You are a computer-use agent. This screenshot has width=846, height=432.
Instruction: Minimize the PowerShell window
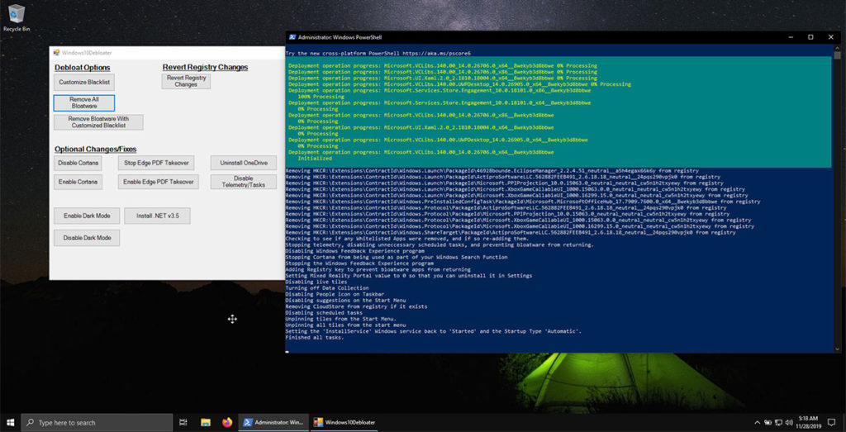click(790, 37)
